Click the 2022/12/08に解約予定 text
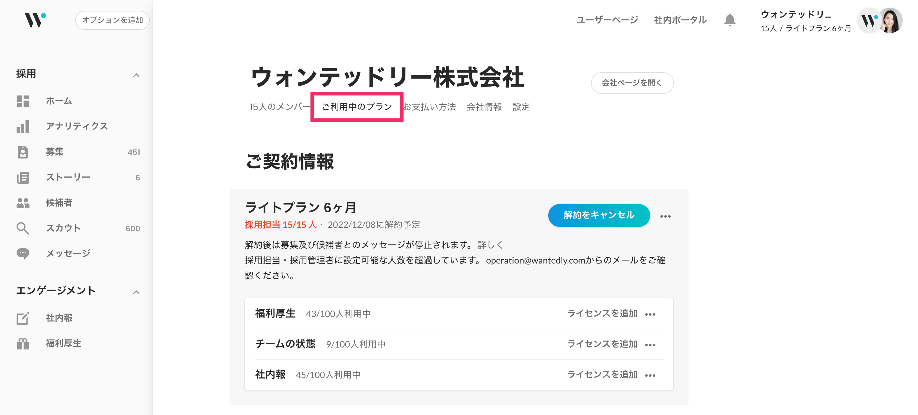 pos(374,225)
